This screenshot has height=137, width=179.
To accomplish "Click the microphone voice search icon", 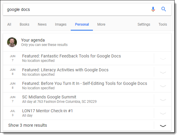I will (x=153, y=9).
